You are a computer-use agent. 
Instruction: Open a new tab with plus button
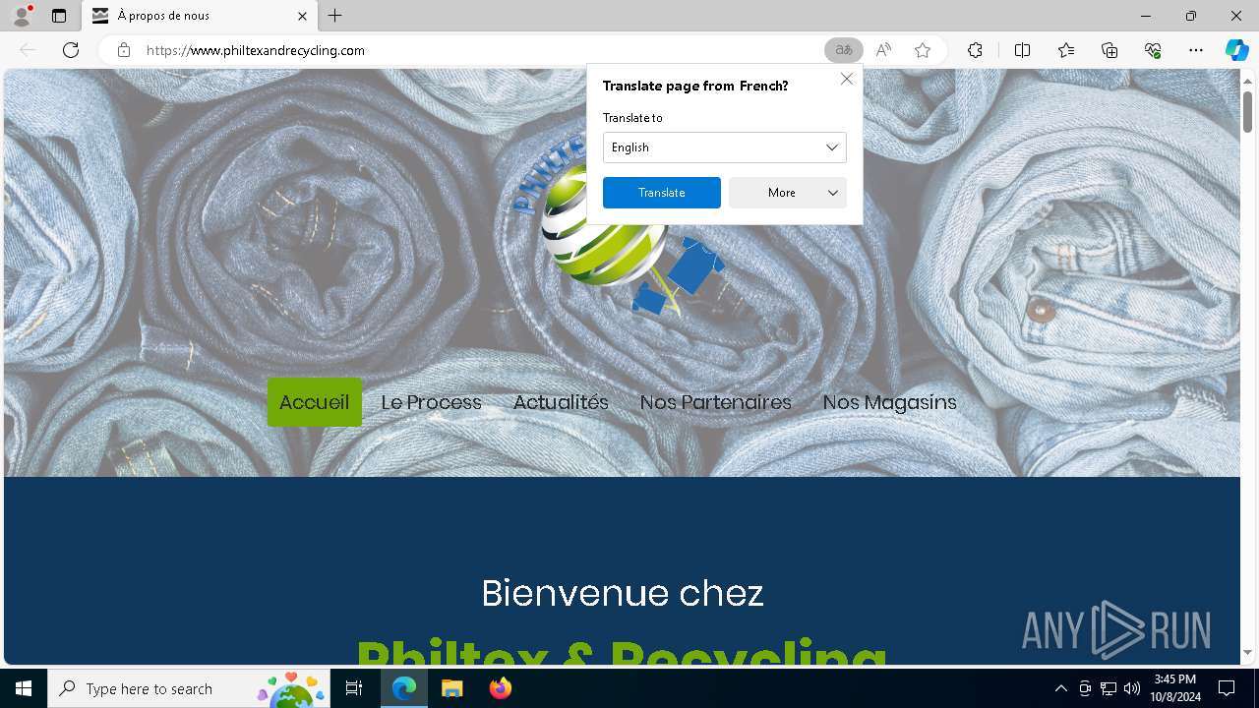pos(335,16)
